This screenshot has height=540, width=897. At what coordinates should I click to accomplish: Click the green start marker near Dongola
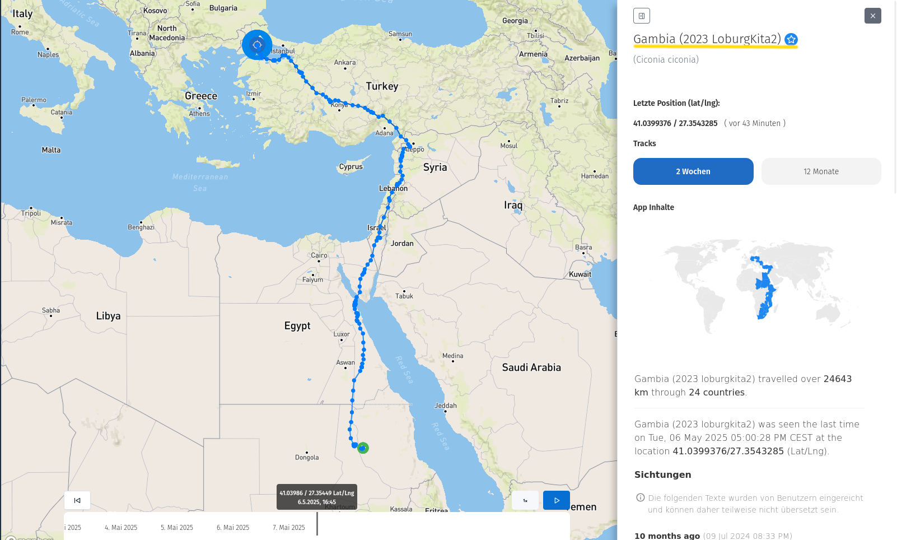coord(363,448)
